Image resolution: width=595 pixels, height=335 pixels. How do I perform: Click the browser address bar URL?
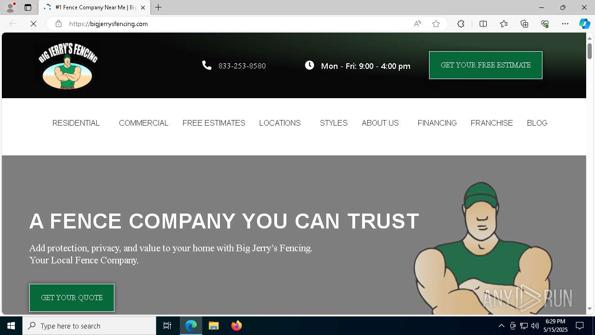tap(108, 24)
